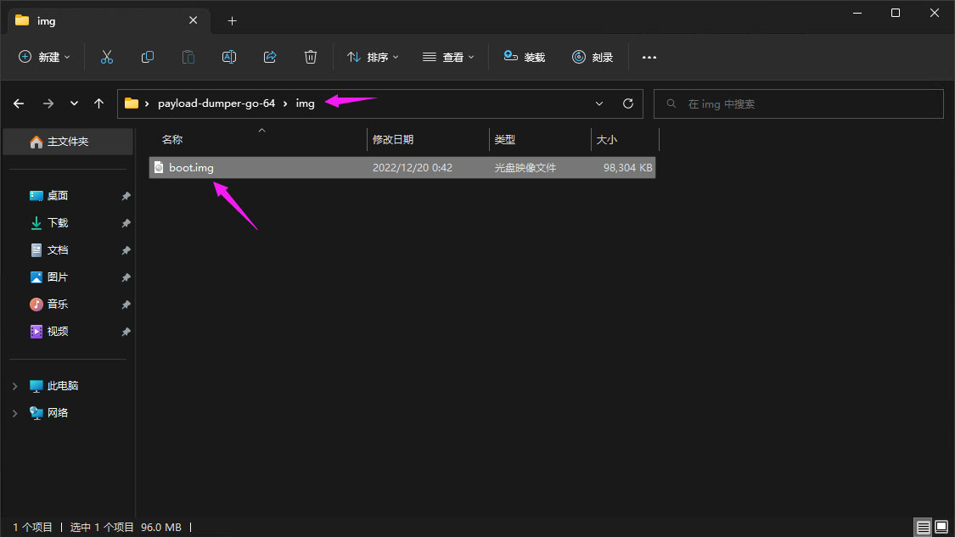Expand the address bar history dropdown

pyautogui.click(x=599, y=103)
